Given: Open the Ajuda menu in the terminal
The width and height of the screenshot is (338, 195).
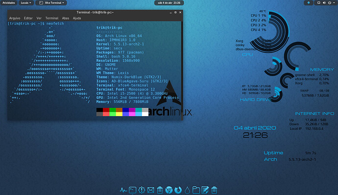Looking at the screenshot, I should [x=77, y=18].
